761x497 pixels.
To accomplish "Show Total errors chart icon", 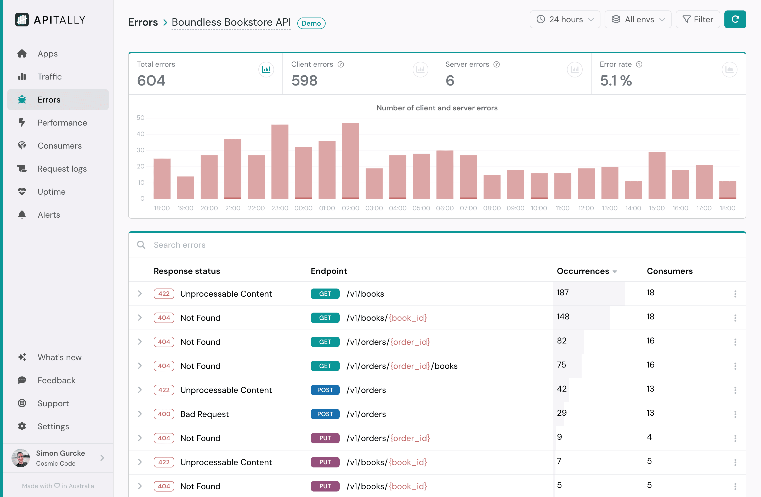I will click(x=266, y=69).
